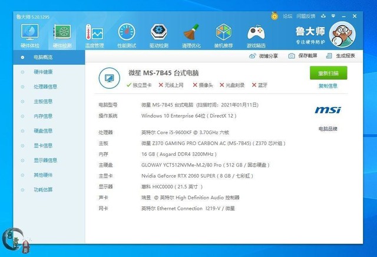Image resolution: width=377 pixels, height=257 pixels.
Task: Click the Ethernet Connection I219-V text
Action: (x=188, y=208)
